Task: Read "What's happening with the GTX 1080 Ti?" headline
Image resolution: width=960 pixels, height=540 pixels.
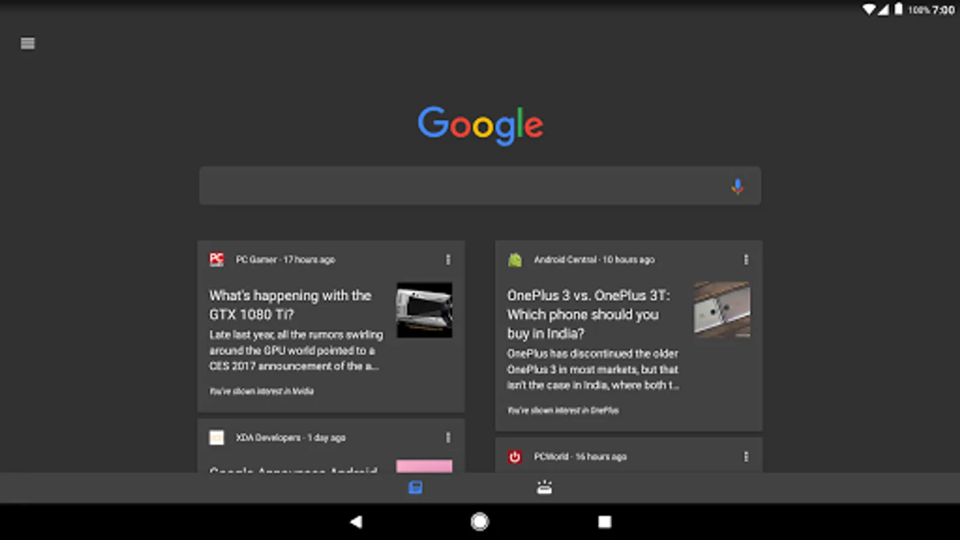Action: coord(290,305)
